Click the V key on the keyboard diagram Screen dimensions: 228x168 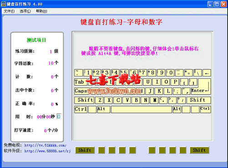pyautogui.click(x=127, y=100)
